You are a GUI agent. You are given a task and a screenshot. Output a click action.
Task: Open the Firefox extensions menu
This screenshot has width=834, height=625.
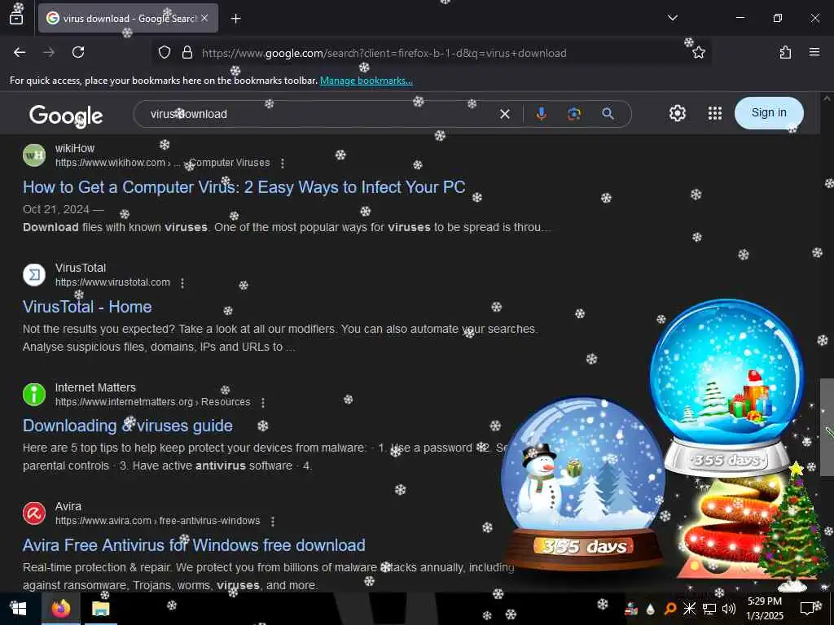pyautogui.click(x=785, y=52)
